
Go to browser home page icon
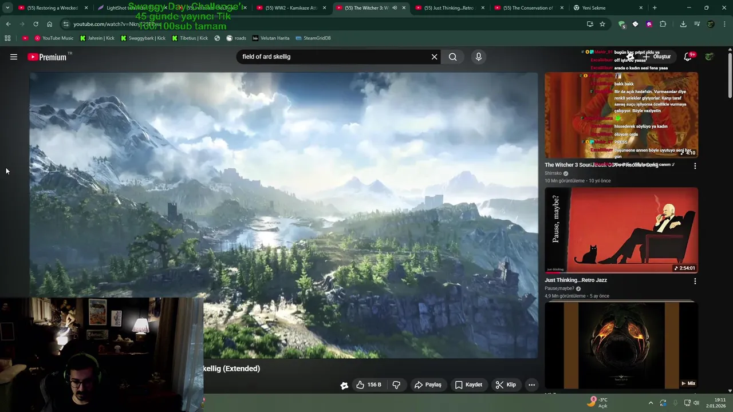point(49,24)
